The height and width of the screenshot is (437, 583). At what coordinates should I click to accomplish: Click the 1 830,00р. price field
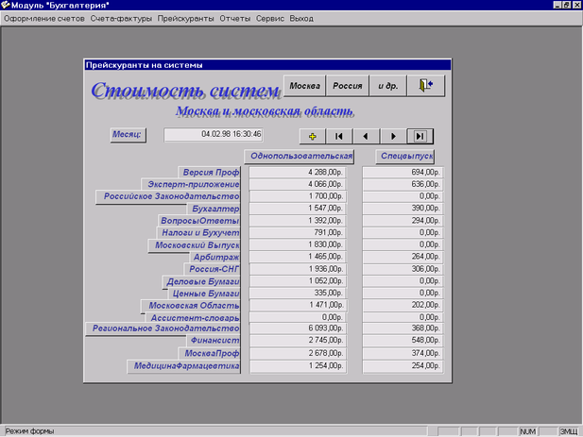298,244
